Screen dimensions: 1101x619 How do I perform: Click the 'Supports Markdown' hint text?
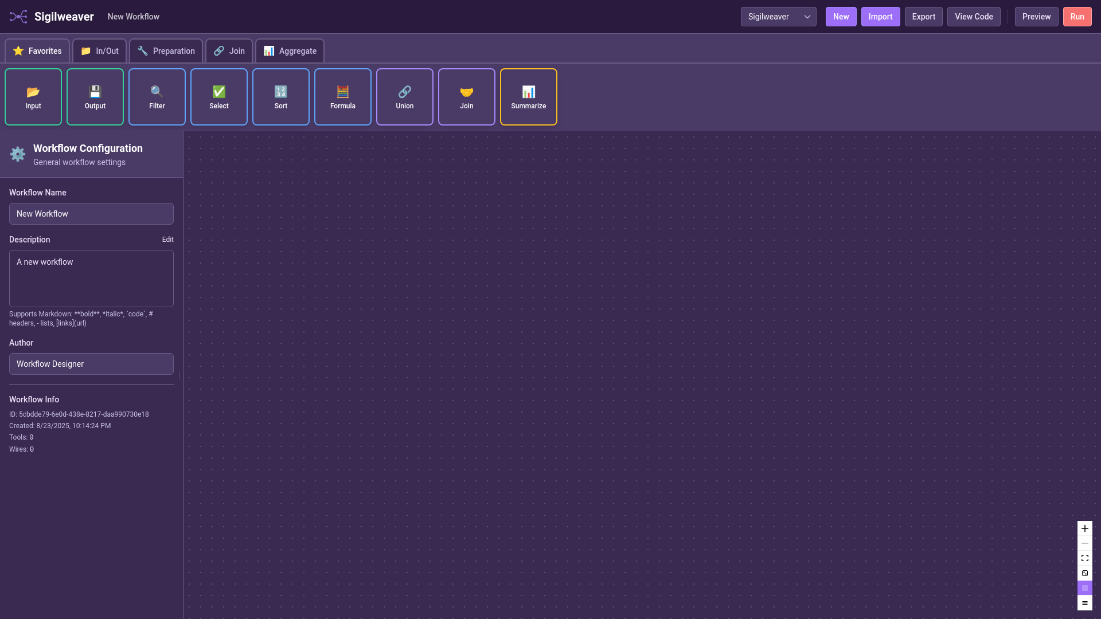[81, 319]
